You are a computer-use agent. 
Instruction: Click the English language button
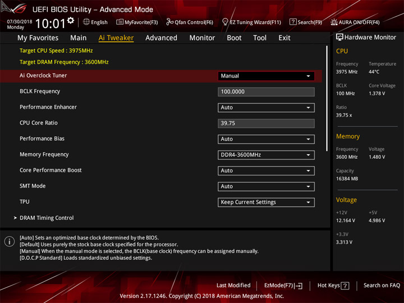click(x=99, y=22)
